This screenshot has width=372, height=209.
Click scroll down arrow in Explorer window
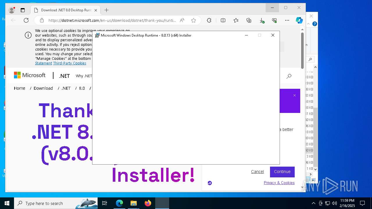[315, 169]
